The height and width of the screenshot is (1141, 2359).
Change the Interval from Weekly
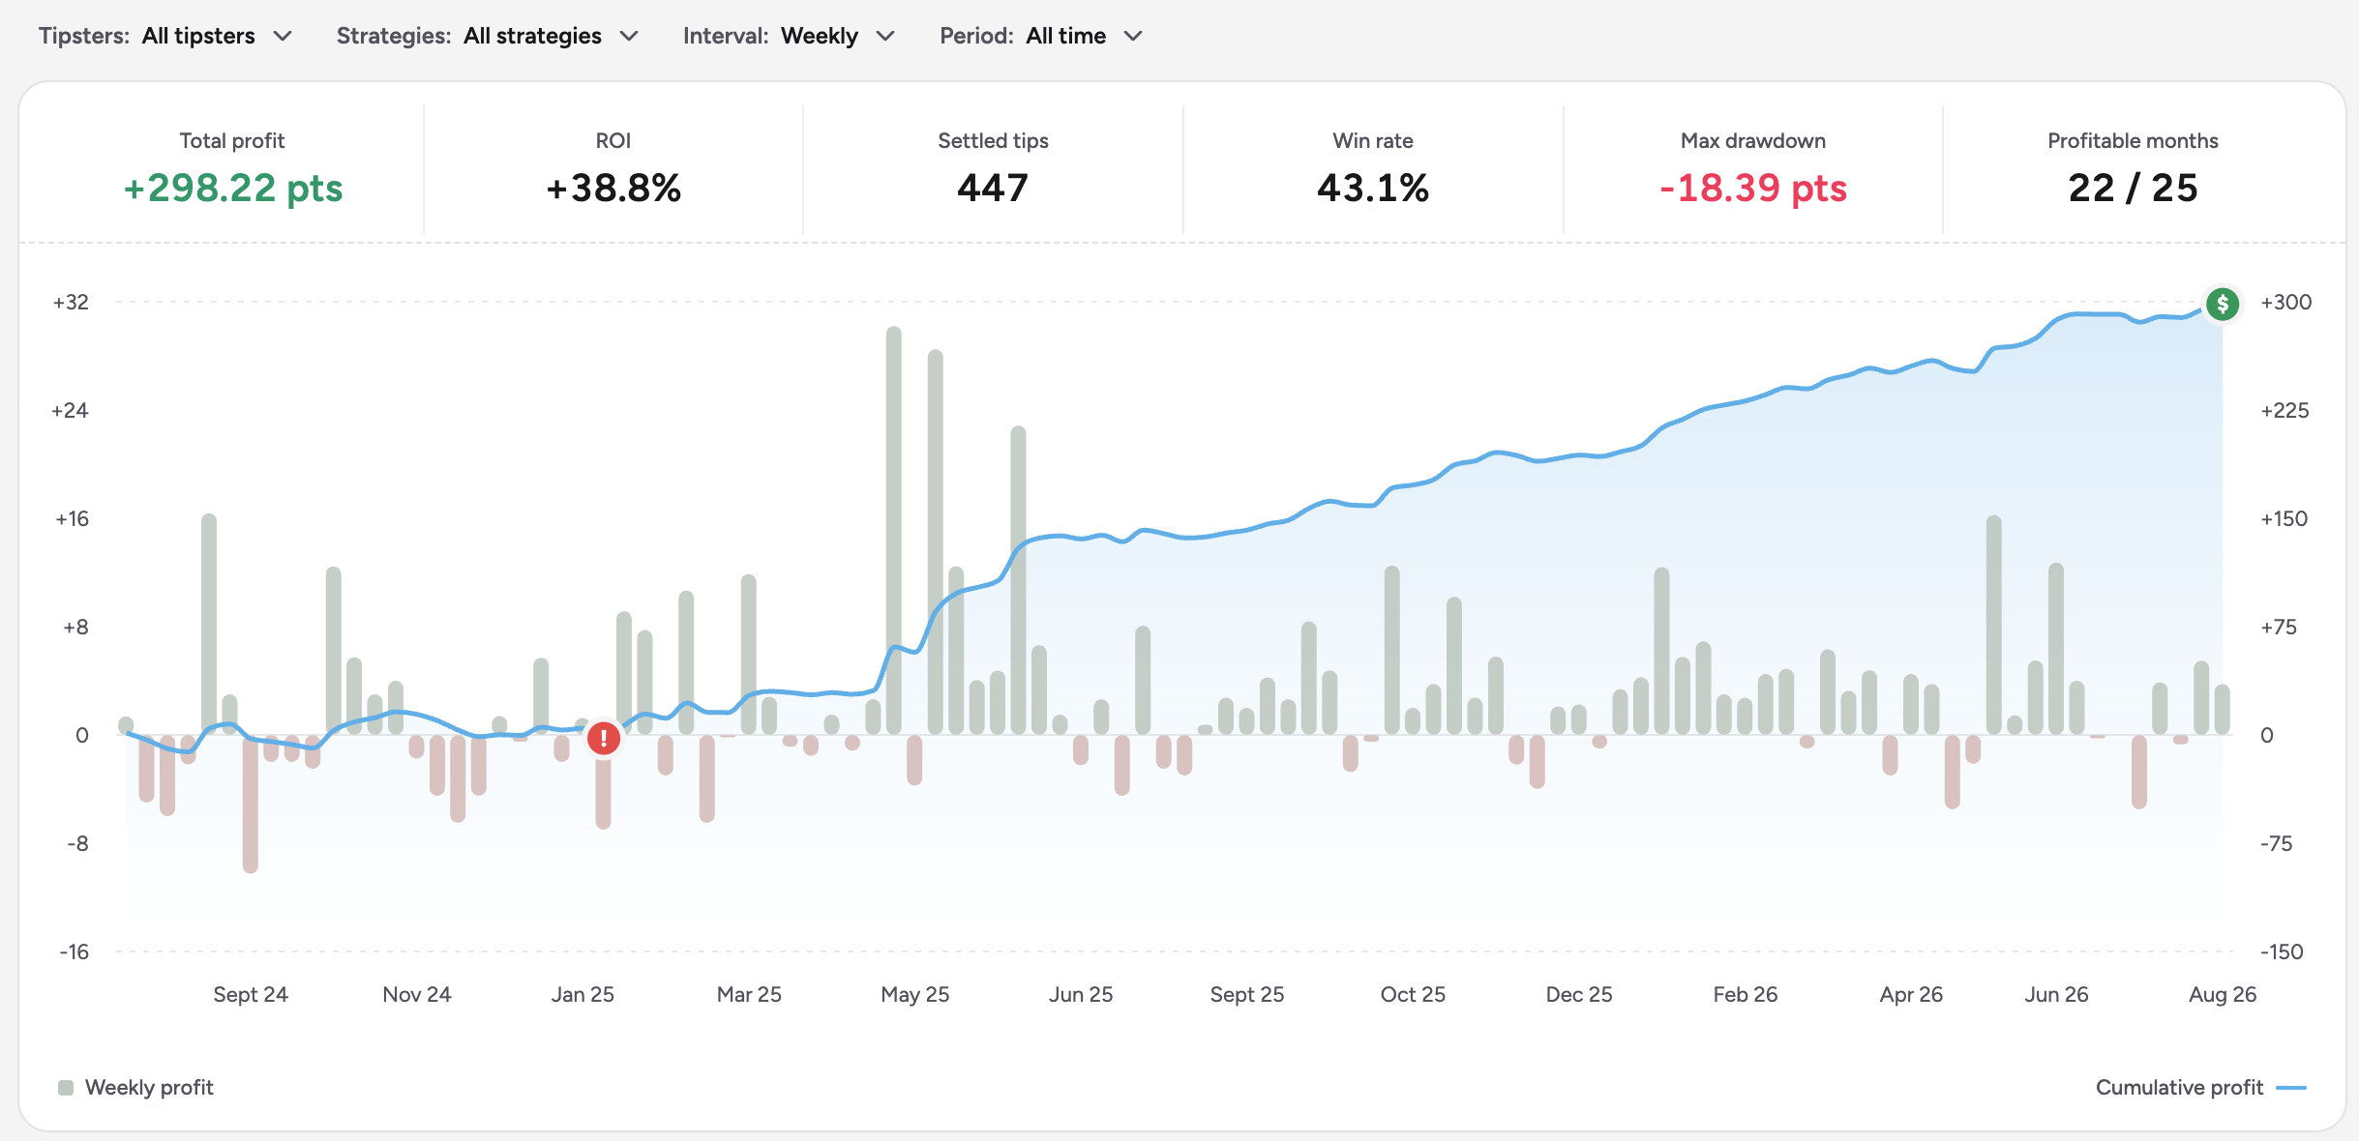point(789,36)
